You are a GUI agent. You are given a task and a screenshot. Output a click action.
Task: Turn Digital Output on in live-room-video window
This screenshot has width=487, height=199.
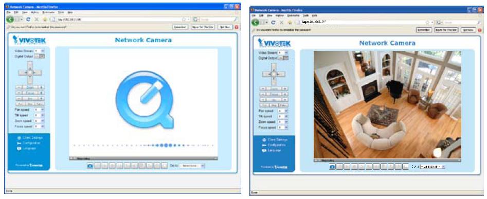(x=280, y=58)
